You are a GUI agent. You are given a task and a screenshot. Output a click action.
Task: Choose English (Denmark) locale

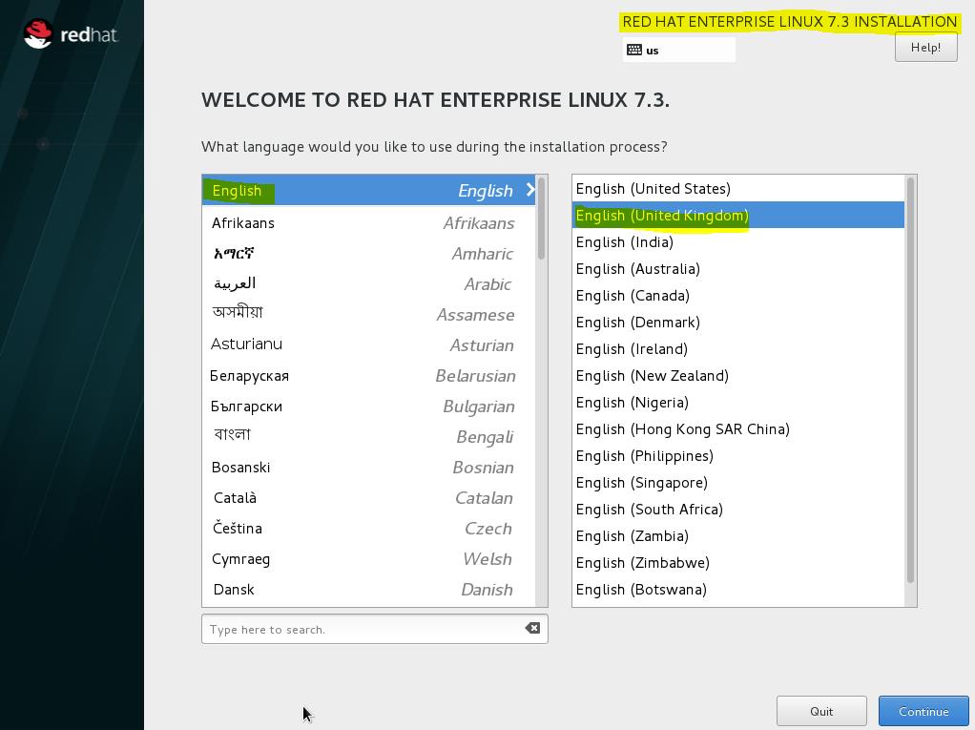(x=738, y=323)
